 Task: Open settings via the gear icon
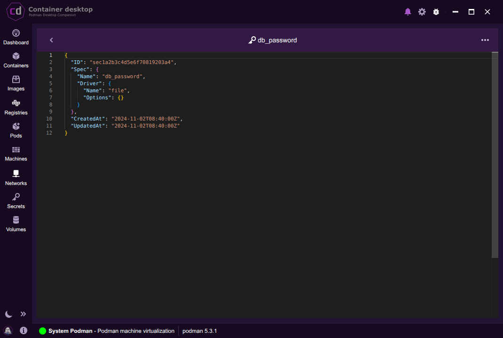tap(422, 12)
